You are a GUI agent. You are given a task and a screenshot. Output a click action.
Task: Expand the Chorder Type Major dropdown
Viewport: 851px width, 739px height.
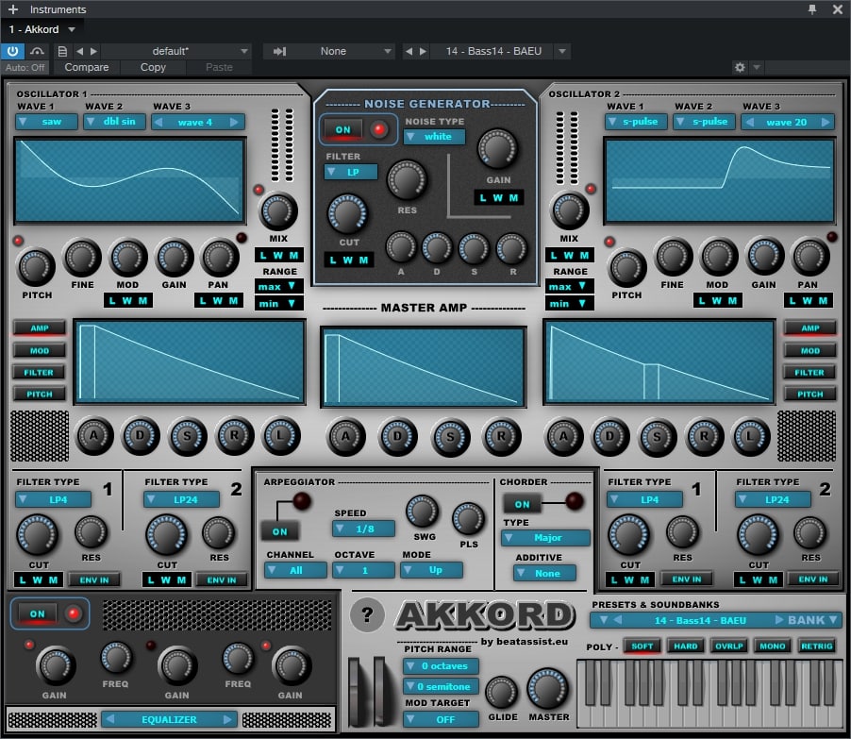(x=545, y=538)
